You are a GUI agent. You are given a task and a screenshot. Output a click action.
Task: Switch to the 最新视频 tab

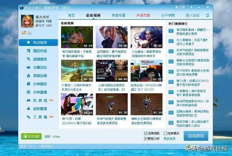94,15
